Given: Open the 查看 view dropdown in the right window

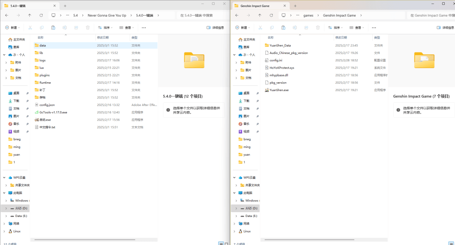Looking at the screenshot, I should 357,28.
